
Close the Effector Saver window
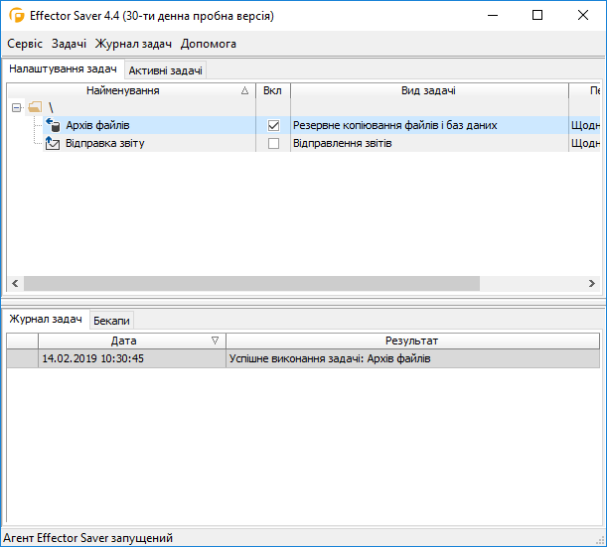click(x=583, y=16)
